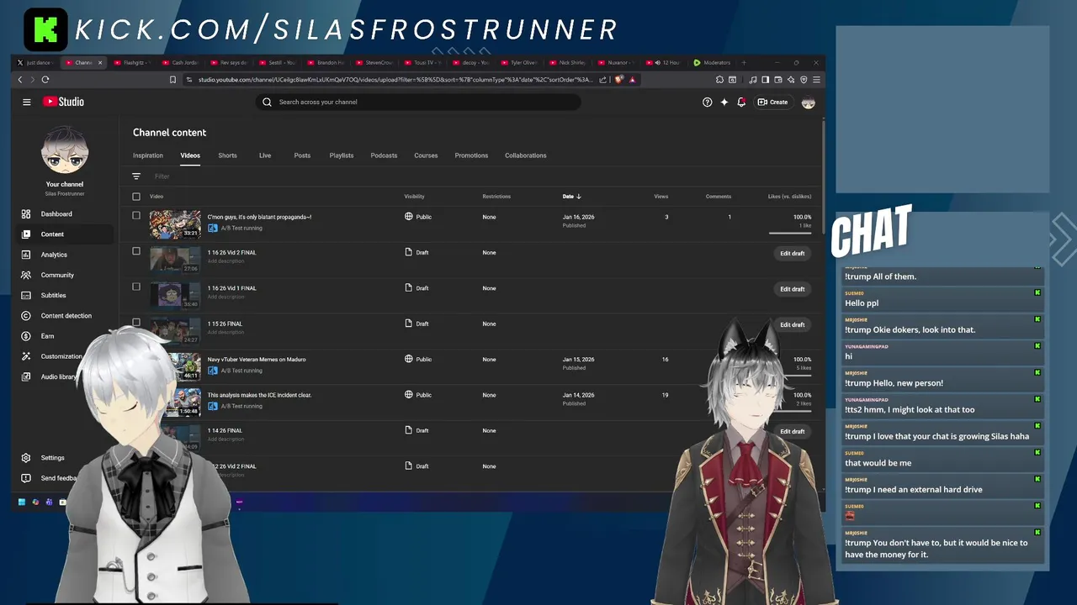The image size is (1077, 605).
Task: Click the Audio library icon
Action: [26, 376]
